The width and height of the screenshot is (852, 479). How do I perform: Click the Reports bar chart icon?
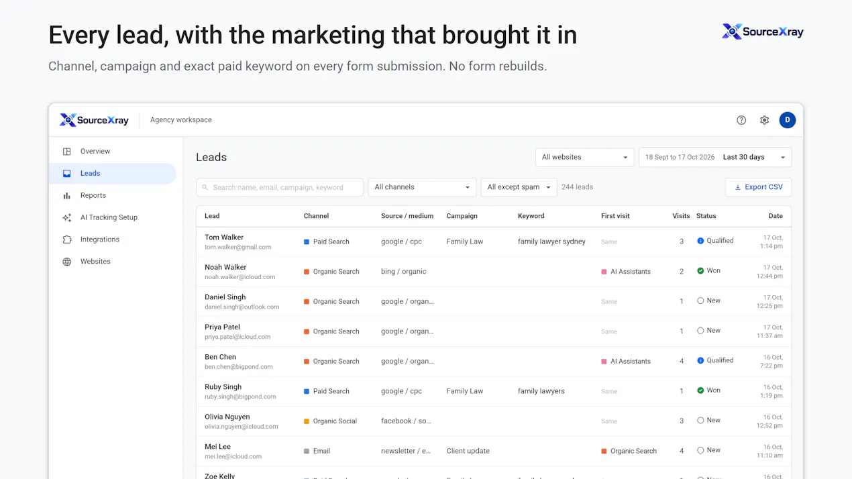tap(67, 196)
